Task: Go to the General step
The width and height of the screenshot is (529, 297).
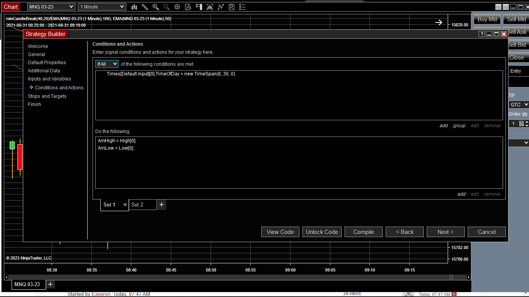Action: [x=36, y=55]
